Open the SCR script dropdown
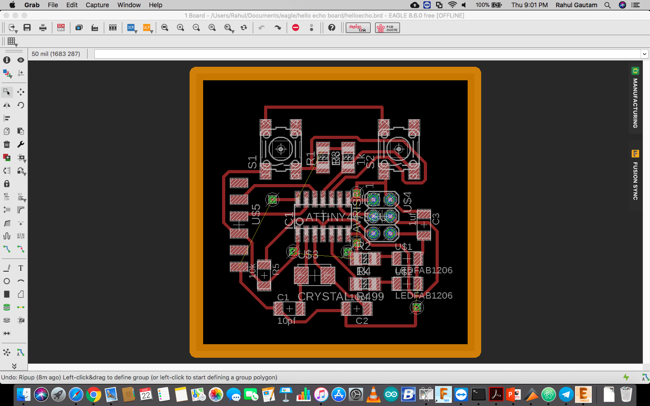 (132, 28)
